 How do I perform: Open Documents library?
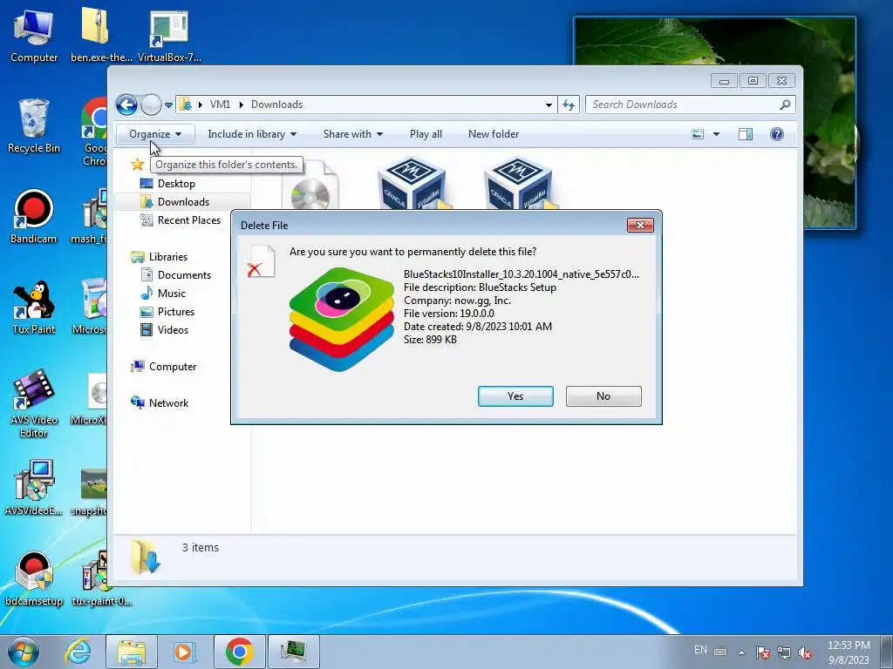pyautogui.click(x=184, y=275)
